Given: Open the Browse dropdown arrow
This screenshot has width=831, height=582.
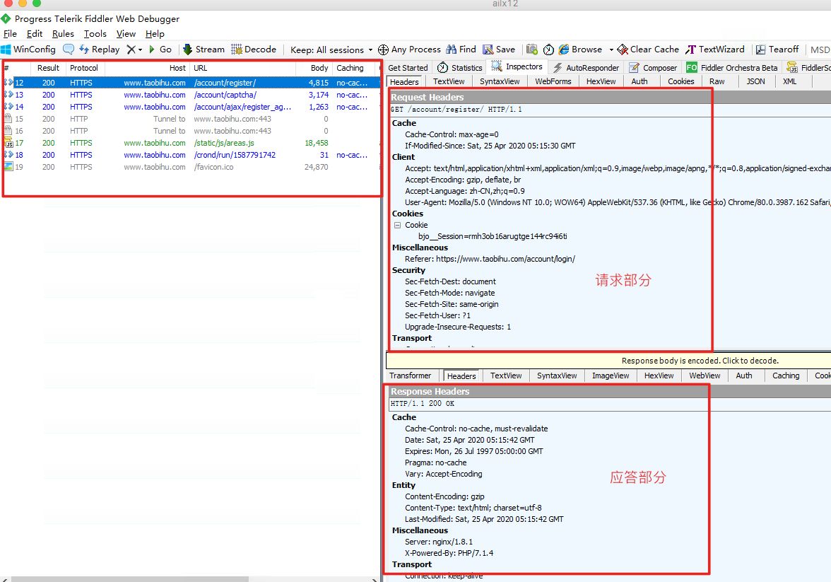Looking at the screenshot, I should 611,50.
